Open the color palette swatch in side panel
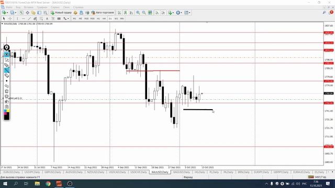This screenshot has width=335, height=188. tap(7, 115)
